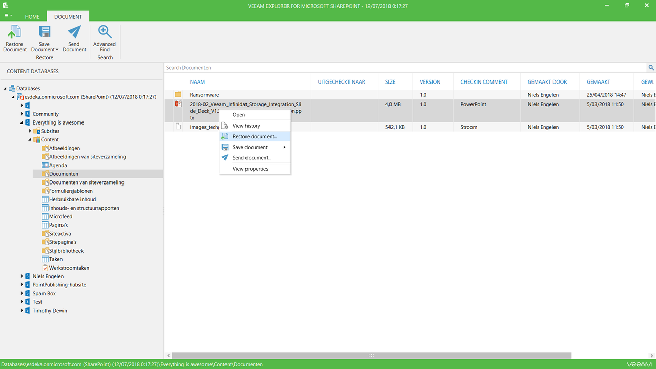Click the Search Documenten input field
This screenshot has width=656, height=369.
click(405, 68)
